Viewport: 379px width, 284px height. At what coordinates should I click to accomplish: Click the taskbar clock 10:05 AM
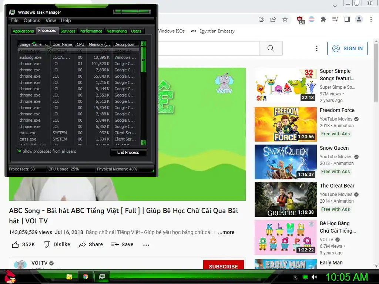347,277
